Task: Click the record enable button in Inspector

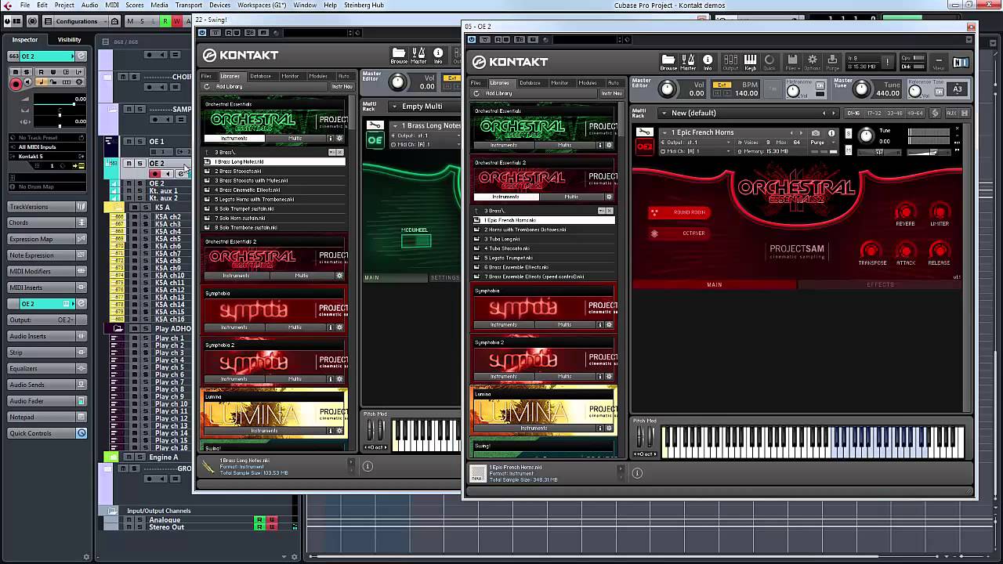Action: coord(15,84)
